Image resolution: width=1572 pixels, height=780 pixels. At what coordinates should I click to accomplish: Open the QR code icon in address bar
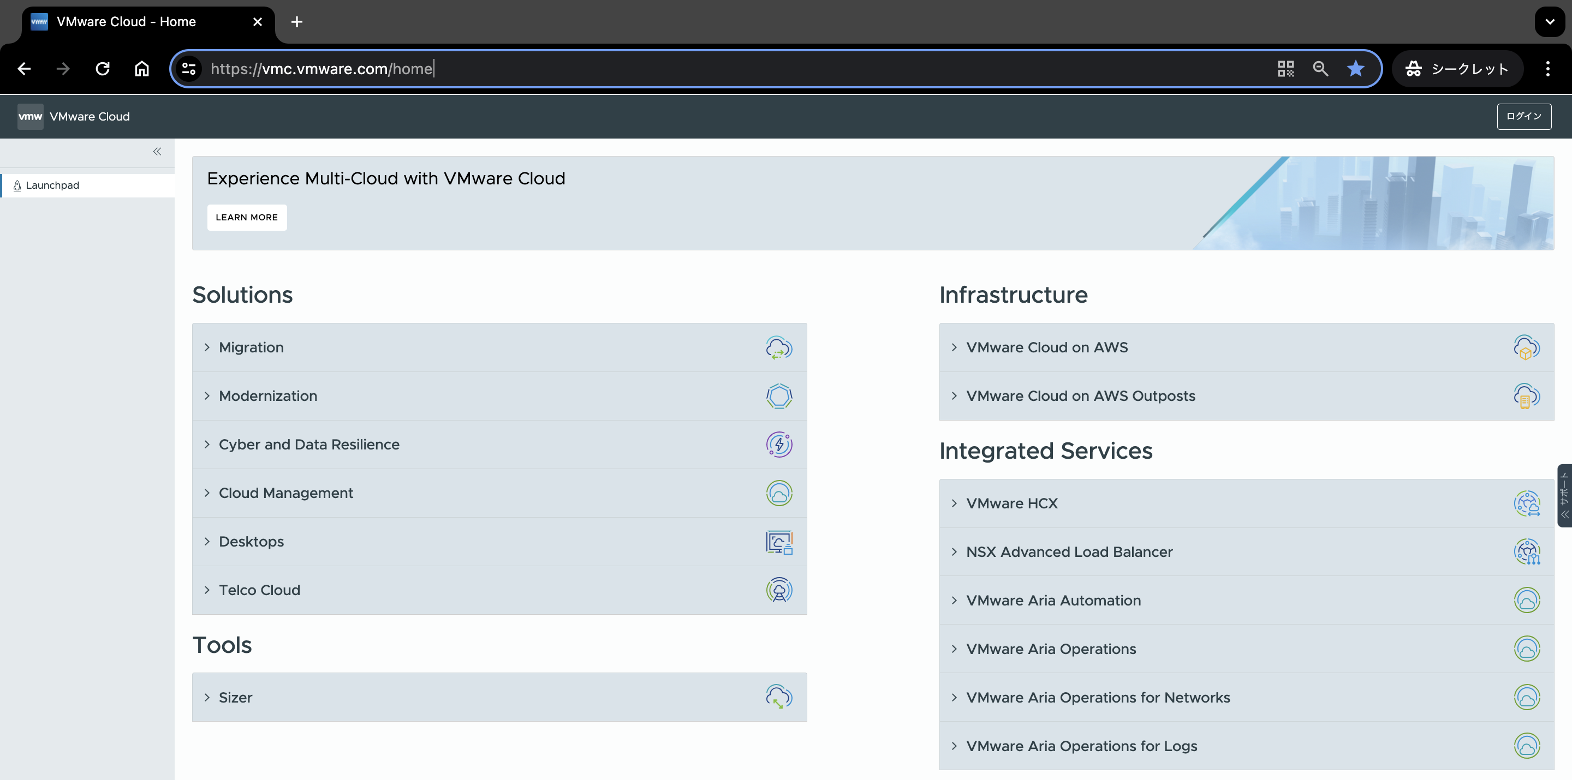point(1285,69)
